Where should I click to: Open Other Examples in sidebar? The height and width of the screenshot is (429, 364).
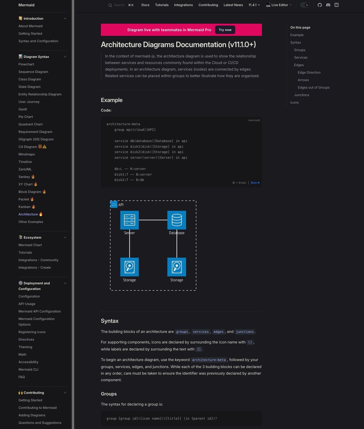coord(31,222)
